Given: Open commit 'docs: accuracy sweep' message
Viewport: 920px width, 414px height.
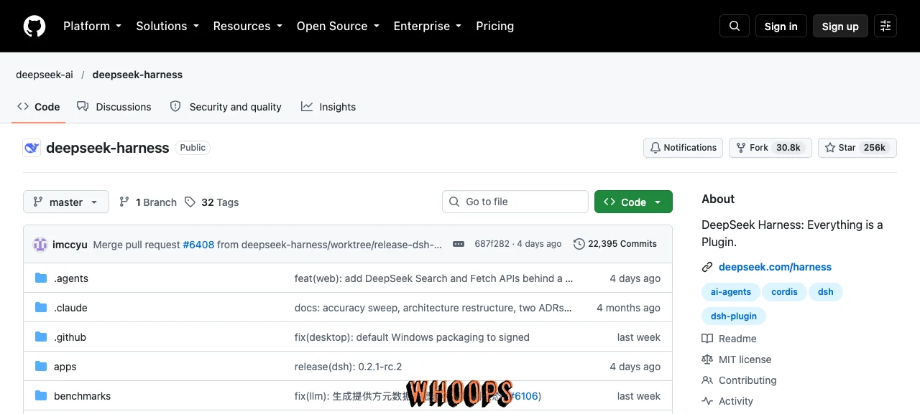Looking at the screenshot, I should (433, 308).
